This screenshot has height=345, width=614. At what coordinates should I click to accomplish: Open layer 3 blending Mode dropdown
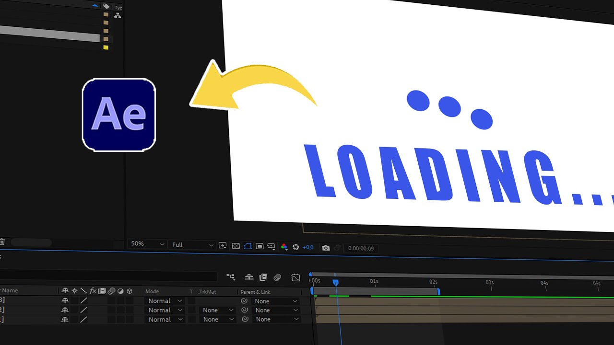coord(165,301)
